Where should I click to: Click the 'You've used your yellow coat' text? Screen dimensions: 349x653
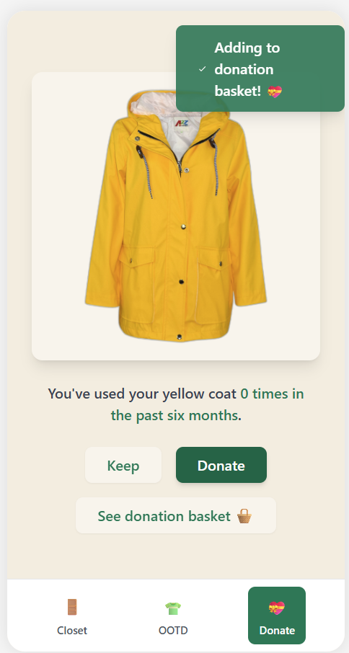[x=142, y=394]
